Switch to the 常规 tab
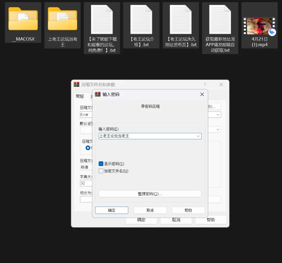The image size is (282, 263). click(x=80, y=97)
